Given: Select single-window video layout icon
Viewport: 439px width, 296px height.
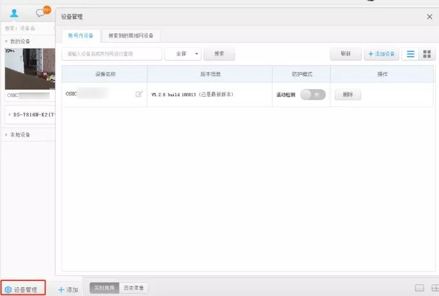Looking at the screenshot, I should [420, 288].
